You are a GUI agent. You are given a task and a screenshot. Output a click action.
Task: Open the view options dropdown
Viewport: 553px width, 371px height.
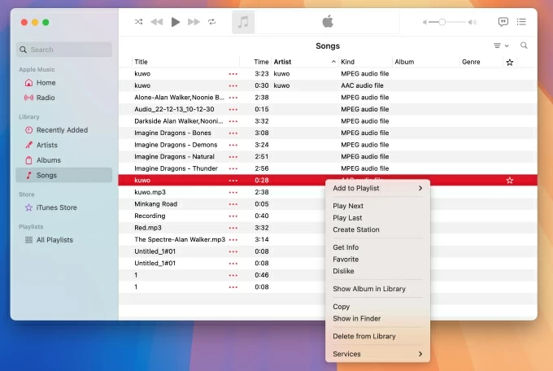pos(500,46)
